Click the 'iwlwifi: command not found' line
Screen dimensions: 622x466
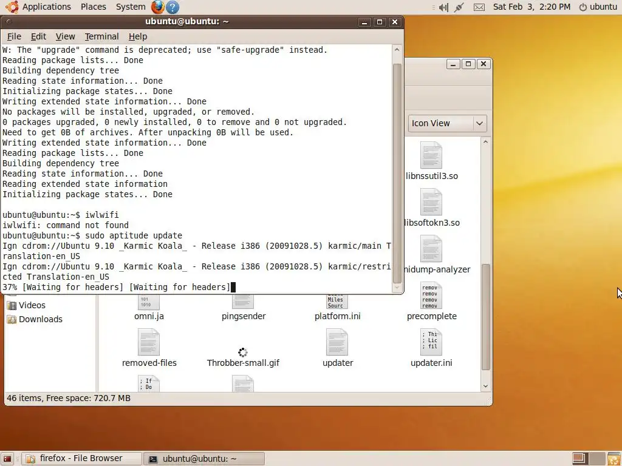coord(66,225)
